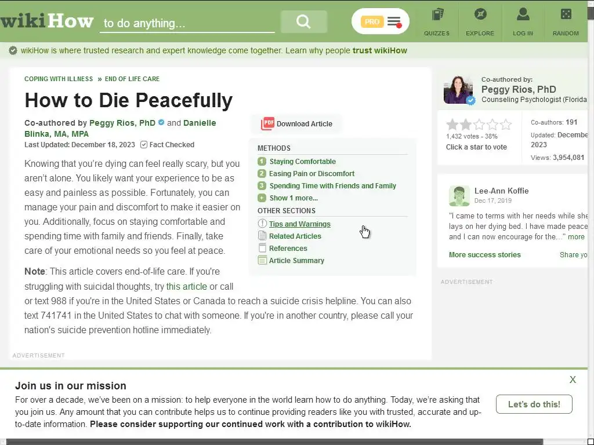Open the trust wikiHow link
This screenshot has height=445, width=594.
379,50
